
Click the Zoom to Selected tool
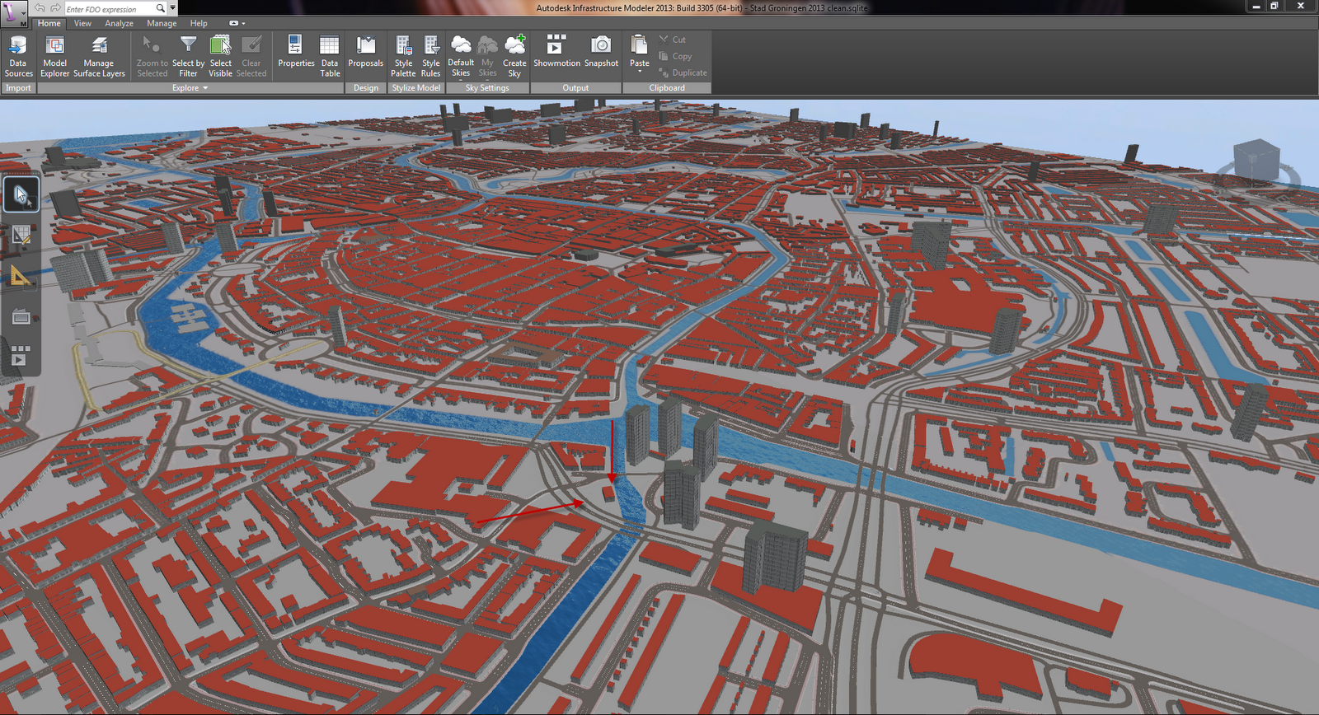152,56
